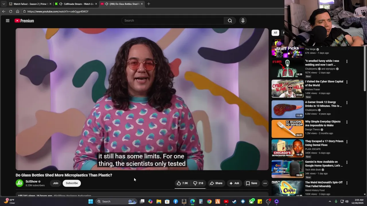
Task: Switch to Microsoft Edge in taskbar
Action: coord(192,201)
